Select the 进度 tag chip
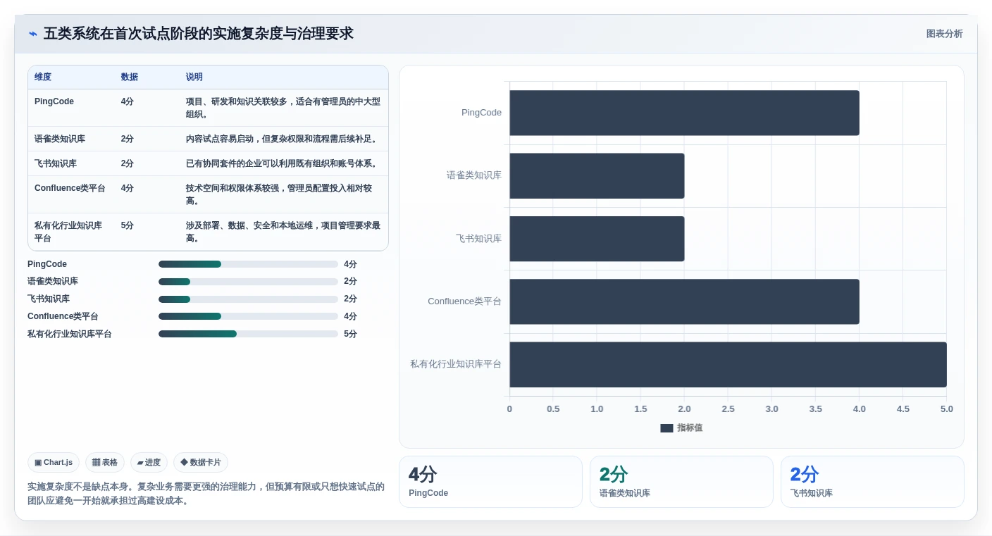 point(149,463)
